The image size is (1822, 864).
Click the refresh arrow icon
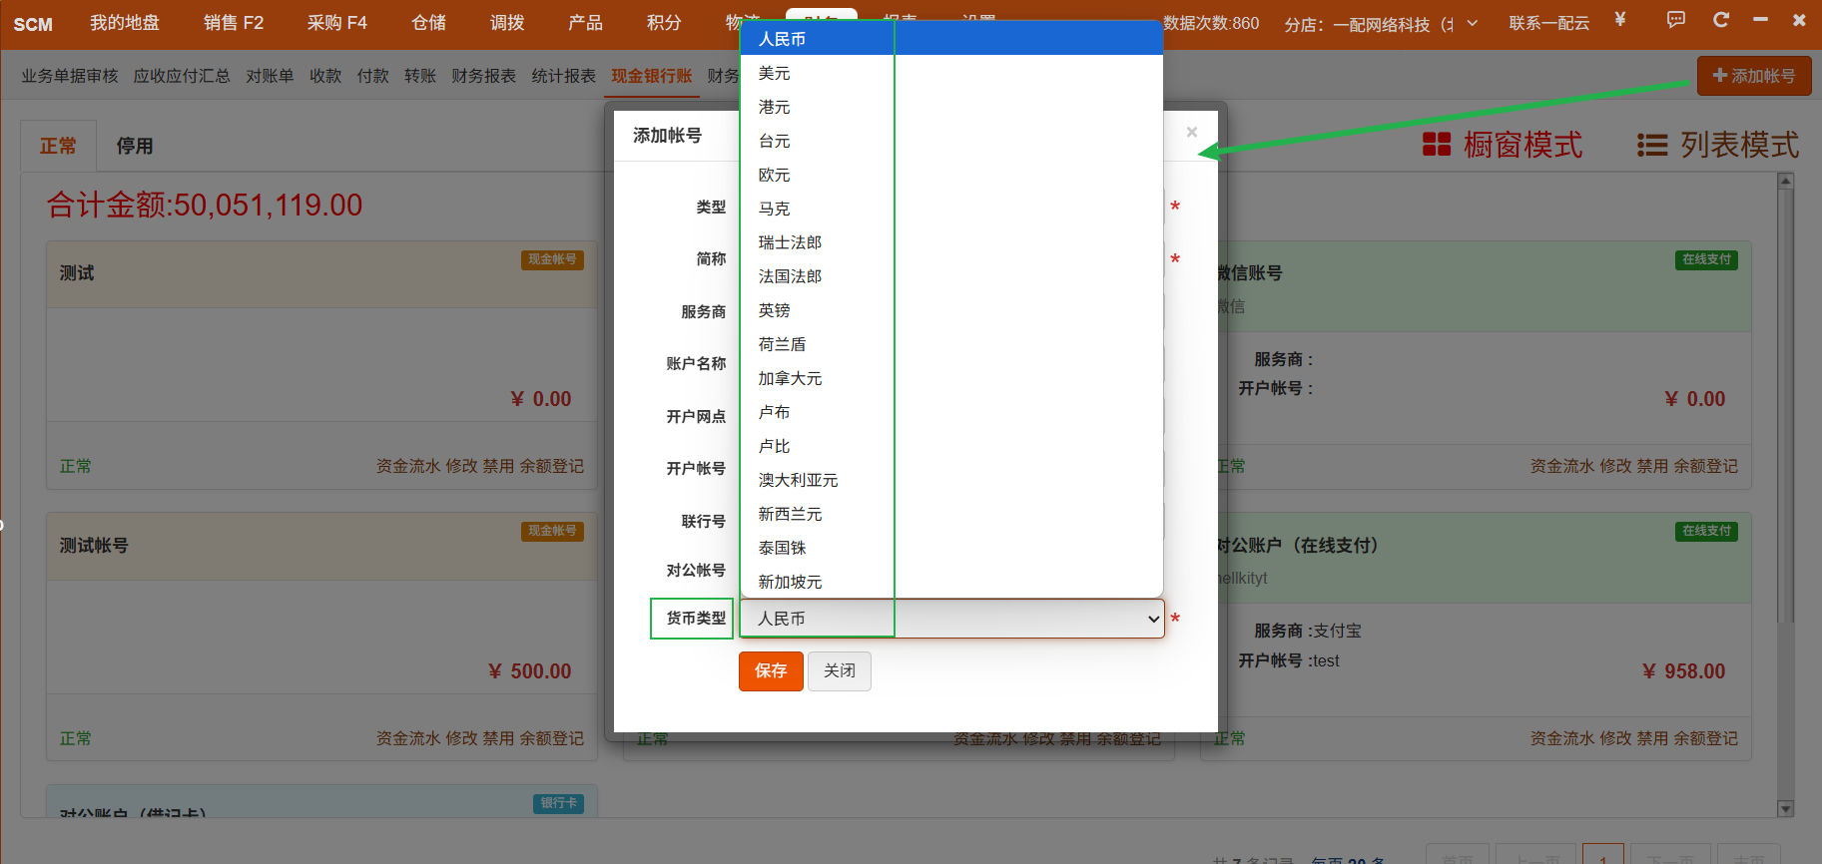pos(1720,20)
